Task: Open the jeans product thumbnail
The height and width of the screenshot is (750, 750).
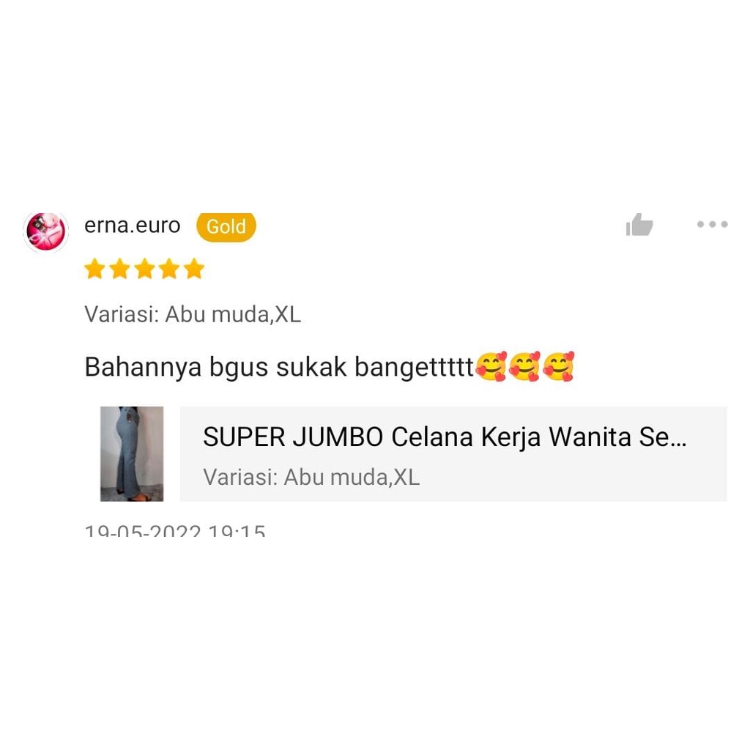Action: click(x=132, y=454)
